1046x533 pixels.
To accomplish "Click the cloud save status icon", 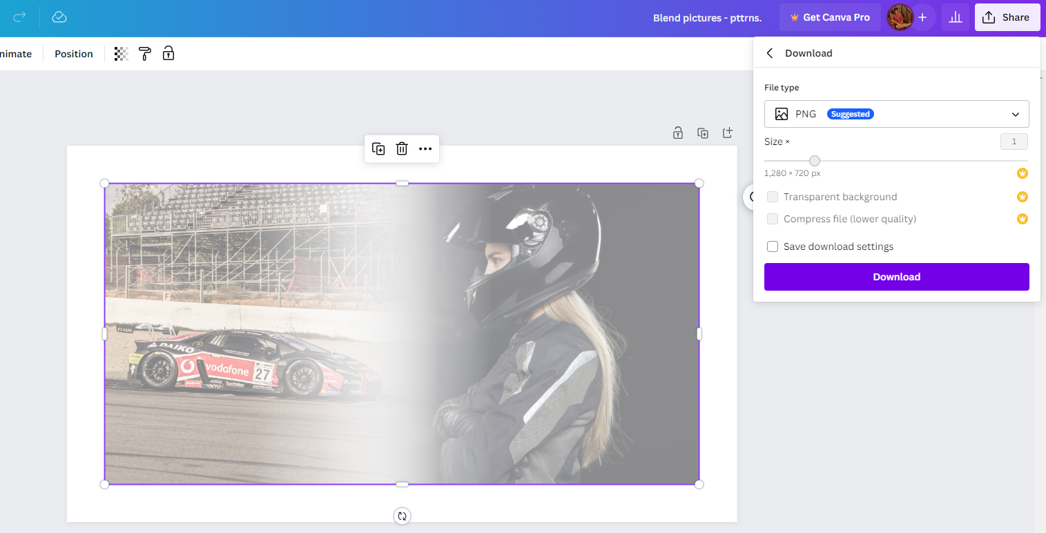I will [x=59, y=17].
